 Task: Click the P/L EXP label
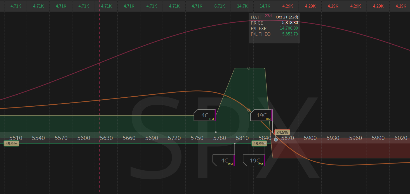(x=259, y=28)
